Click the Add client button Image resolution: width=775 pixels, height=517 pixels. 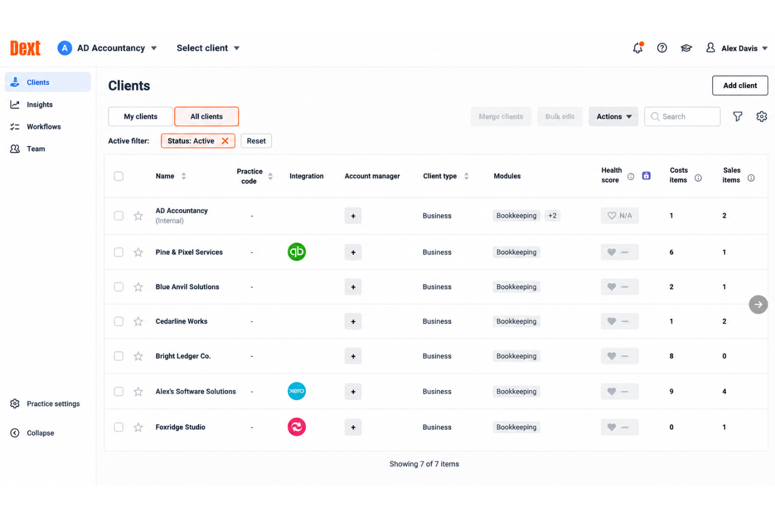point(740,85)
